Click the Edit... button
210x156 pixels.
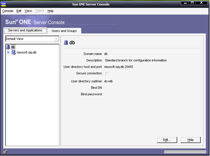(x=167, y=140)
